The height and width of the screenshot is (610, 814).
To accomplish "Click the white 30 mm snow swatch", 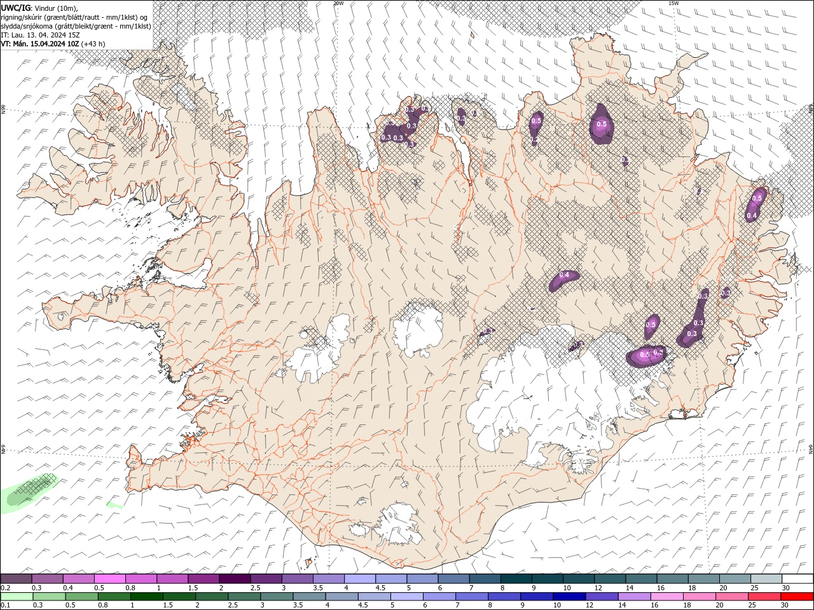I will pos(797,579).
